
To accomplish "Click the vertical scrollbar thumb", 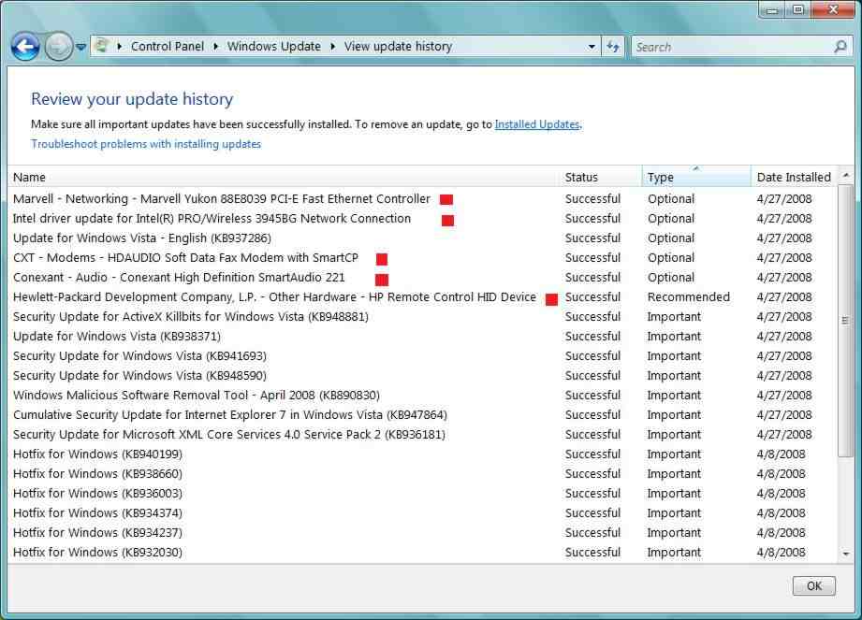I will coord(845,320).
